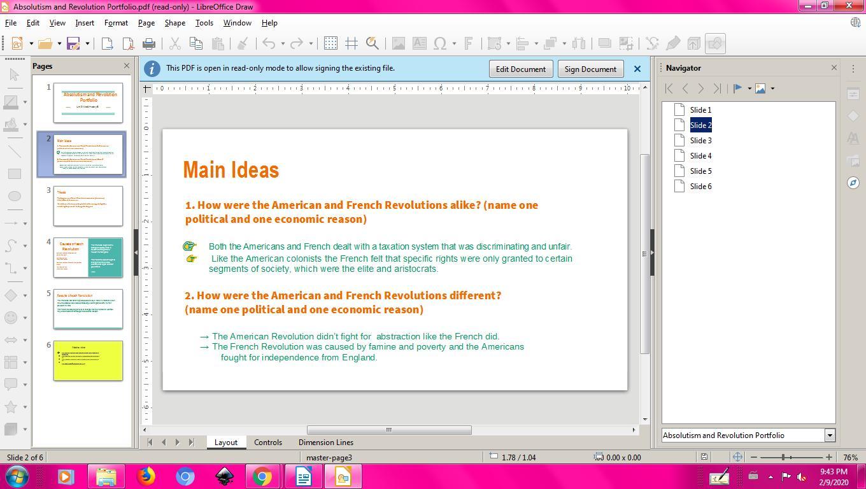Viewport: 866px width, 489px height.
Task: Open the document selector dropdown in Navigator
Action: 829,436
